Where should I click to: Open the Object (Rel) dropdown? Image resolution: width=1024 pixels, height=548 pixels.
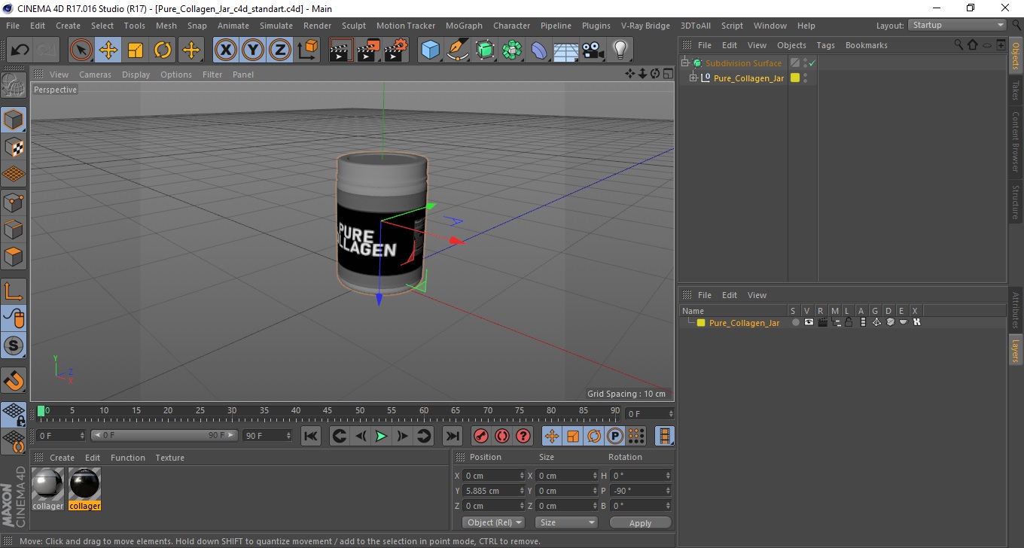tap(494, 522)
